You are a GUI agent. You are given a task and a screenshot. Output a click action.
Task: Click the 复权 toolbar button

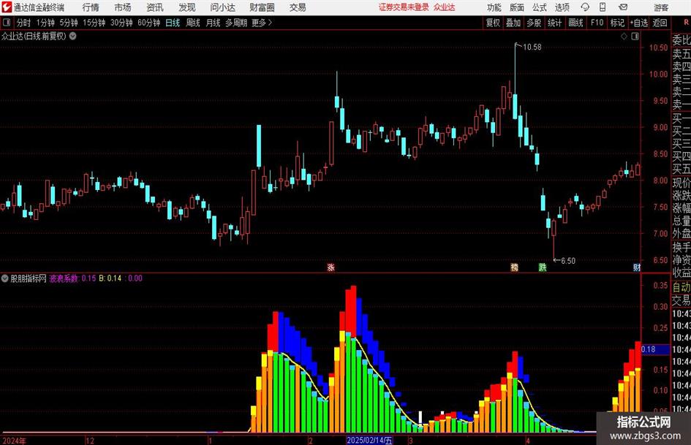point(493,23)
